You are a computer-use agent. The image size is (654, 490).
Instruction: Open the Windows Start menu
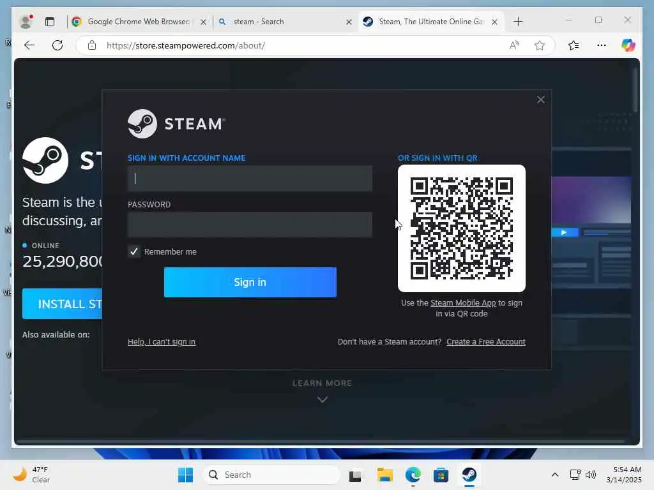click(185, 475)
